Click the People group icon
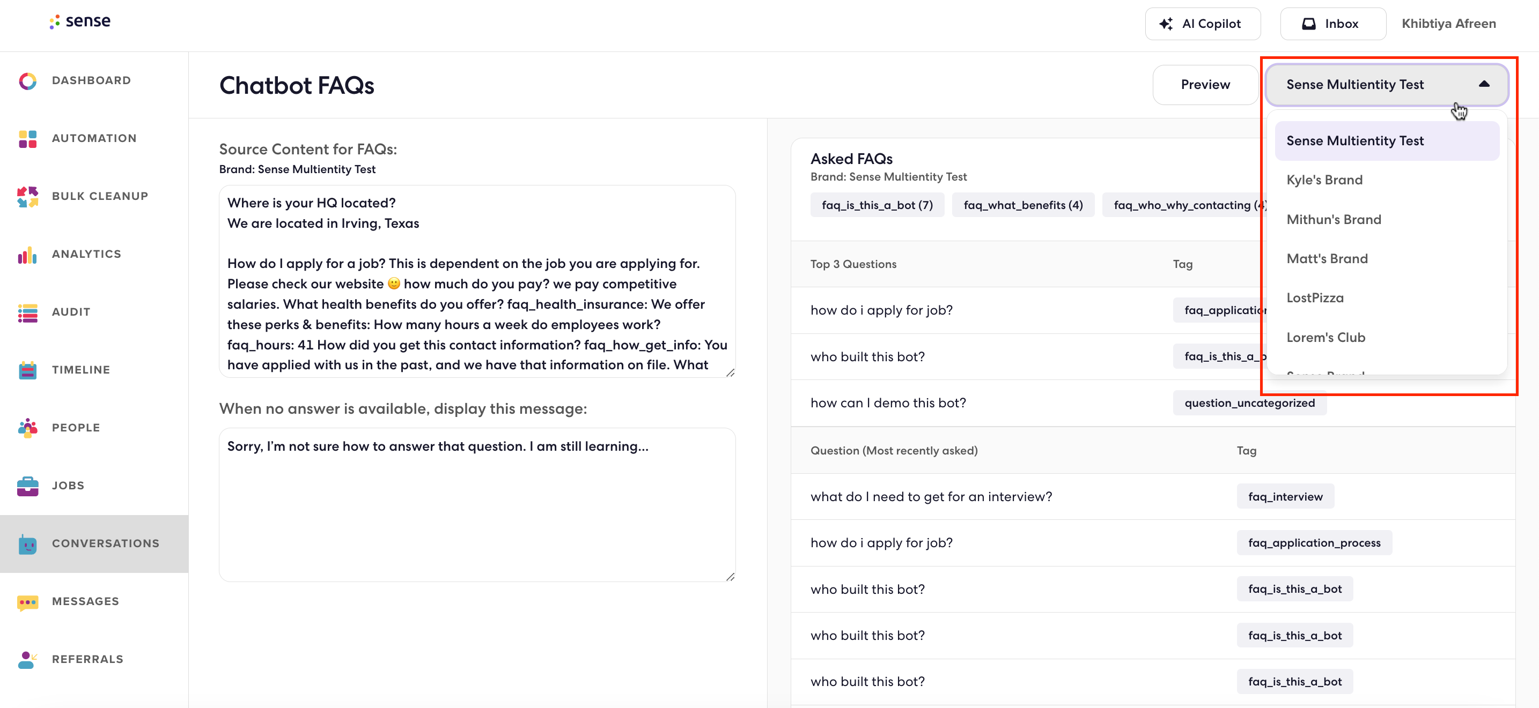This screenshot has height=708, width=1539. (x=27, y=428)
